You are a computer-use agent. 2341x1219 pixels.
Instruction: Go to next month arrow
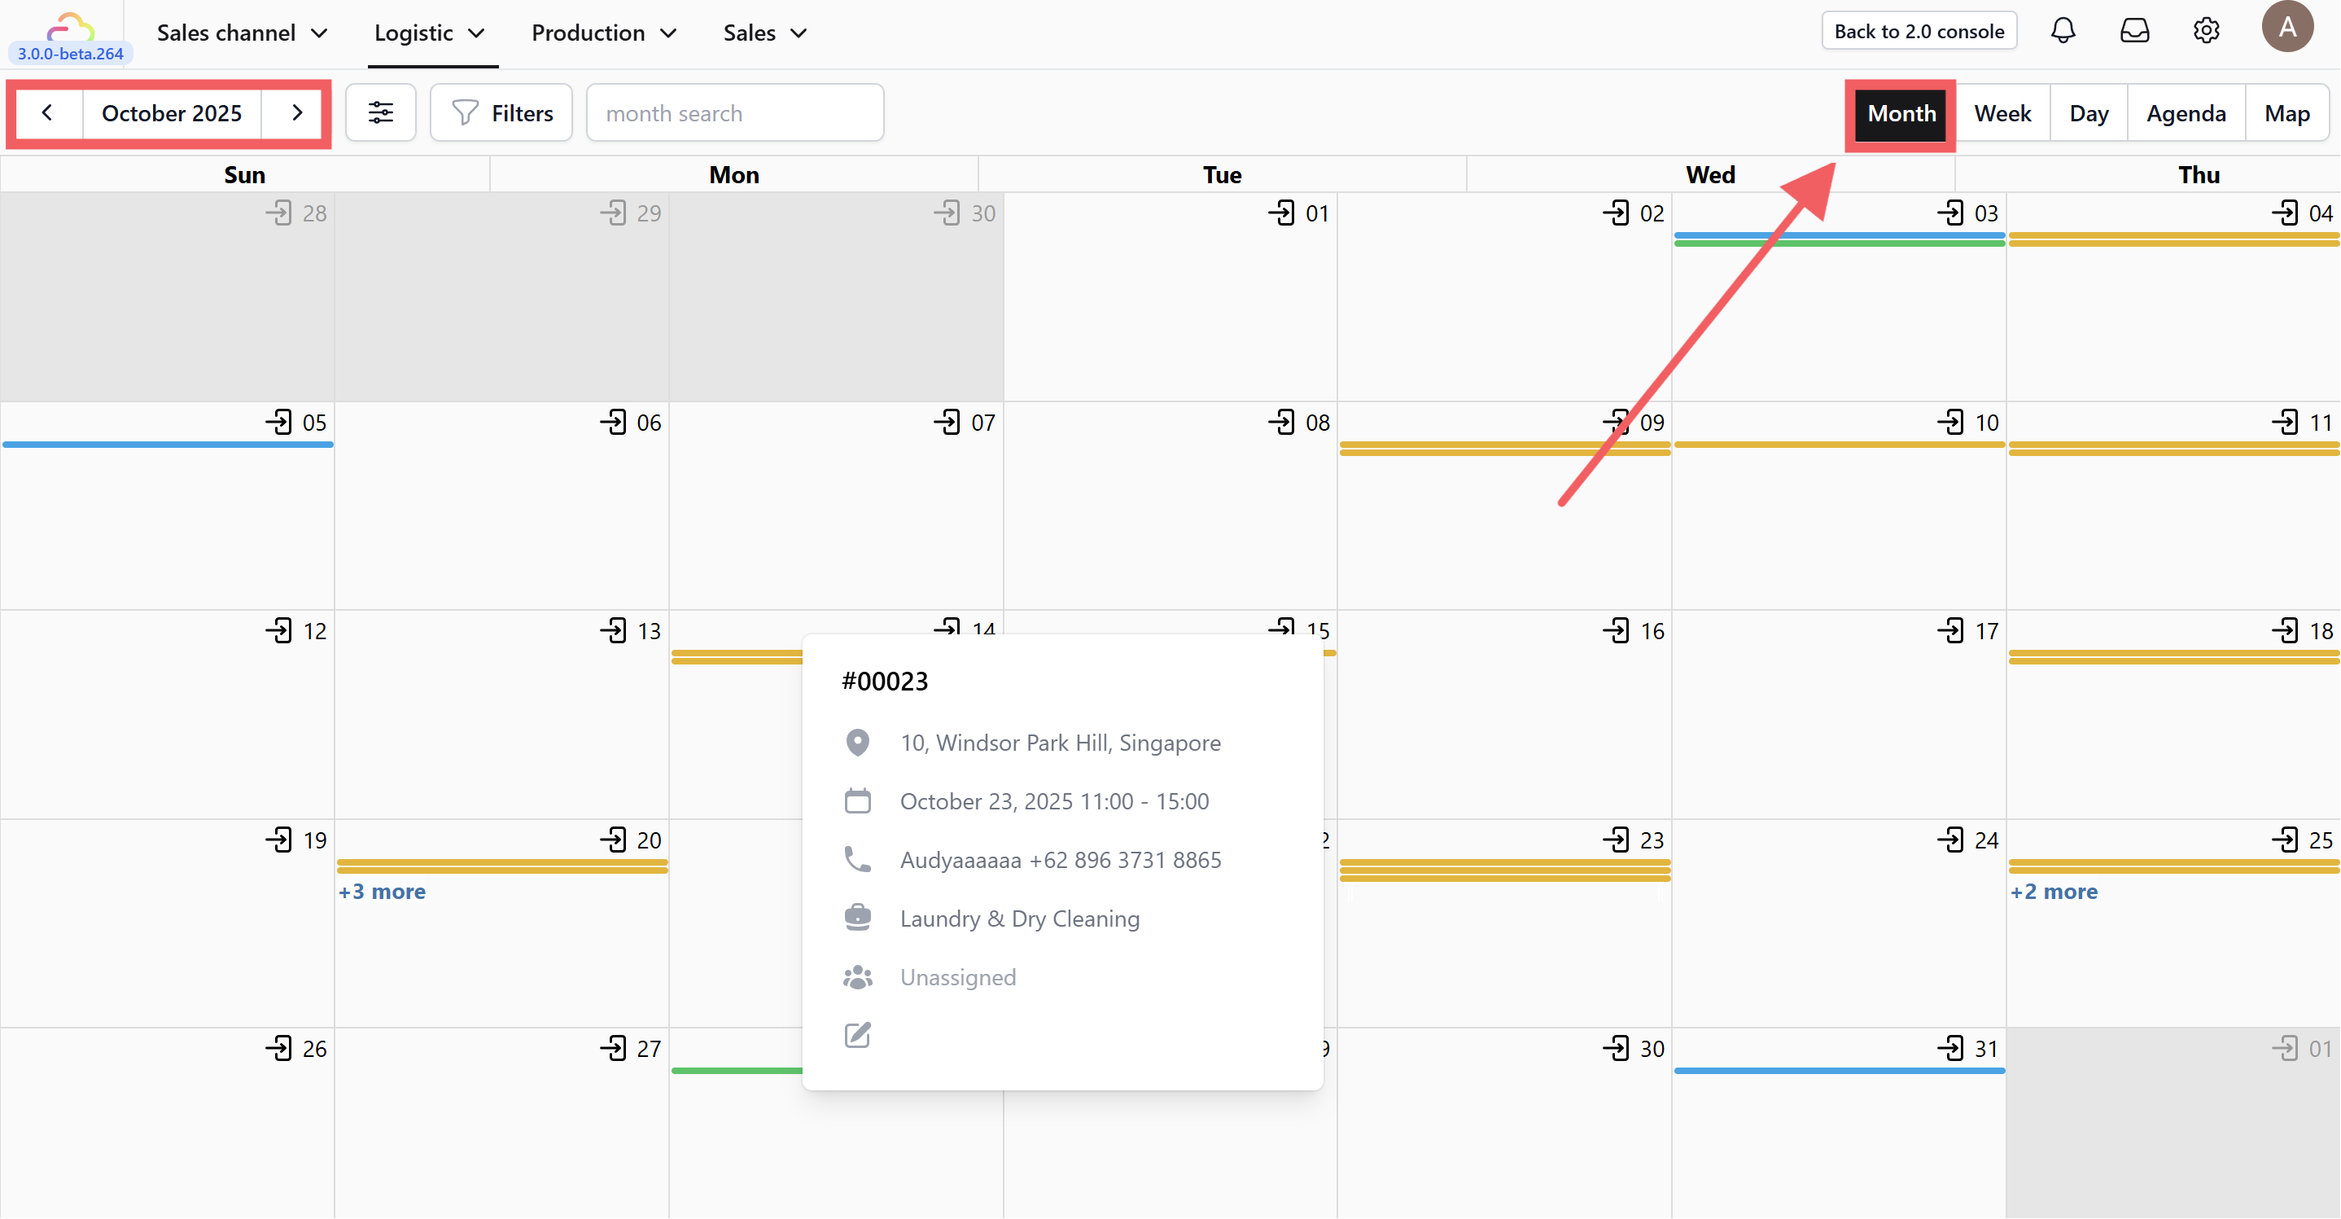pyautogui.click(x=296, y=112)
